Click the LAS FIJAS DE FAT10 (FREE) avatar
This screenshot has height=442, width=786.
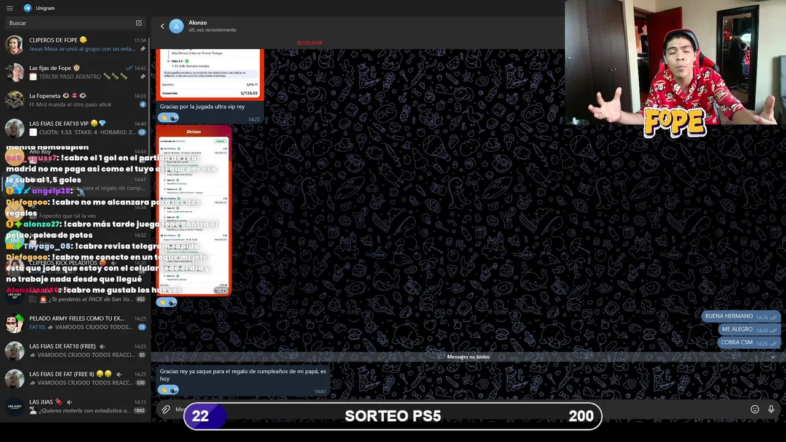pos(15,351)
